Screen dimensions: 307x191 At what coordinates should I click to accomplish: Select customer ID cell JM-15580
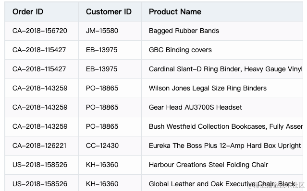click(x=110, y=31)
